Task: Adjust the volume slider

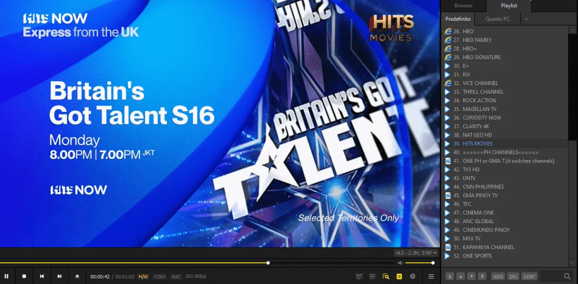Action: [419, 263]
